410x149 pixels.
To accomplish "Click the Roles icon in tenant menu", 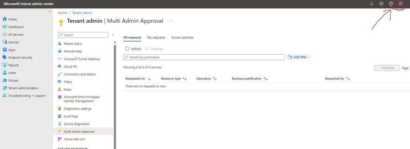I will [x=60, y=89].
